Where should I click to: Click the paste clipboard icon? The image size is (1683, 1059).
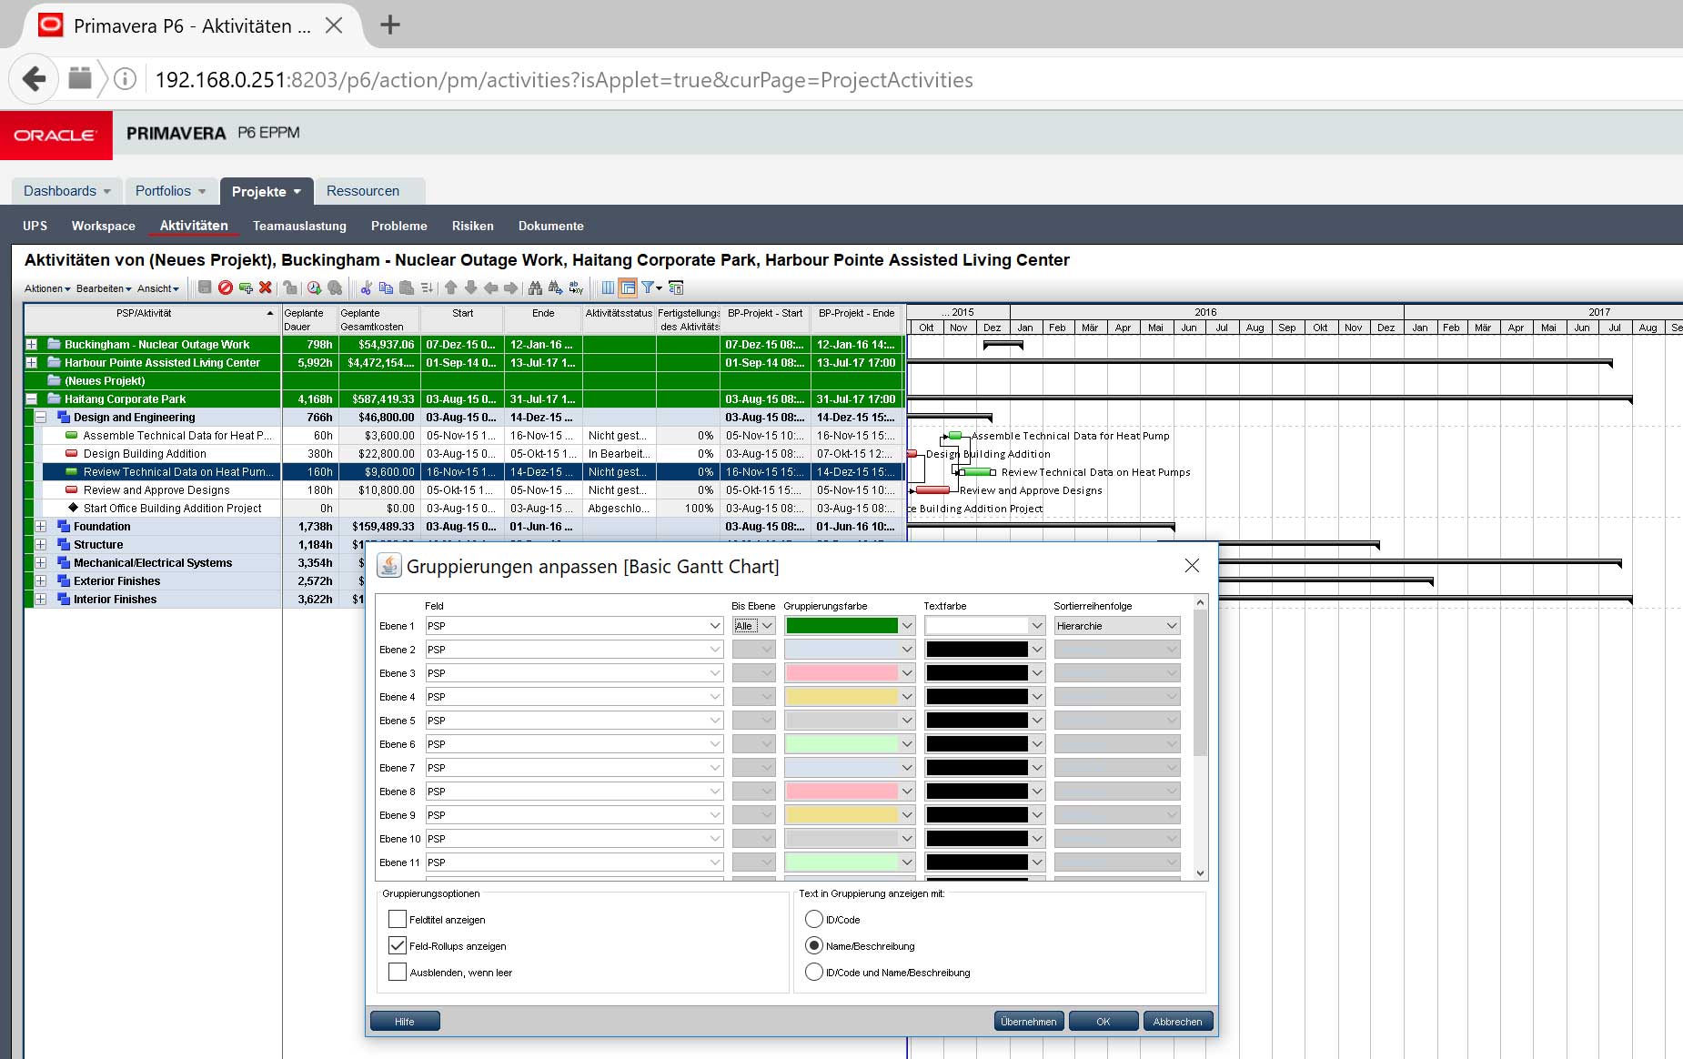coord(407,287)
